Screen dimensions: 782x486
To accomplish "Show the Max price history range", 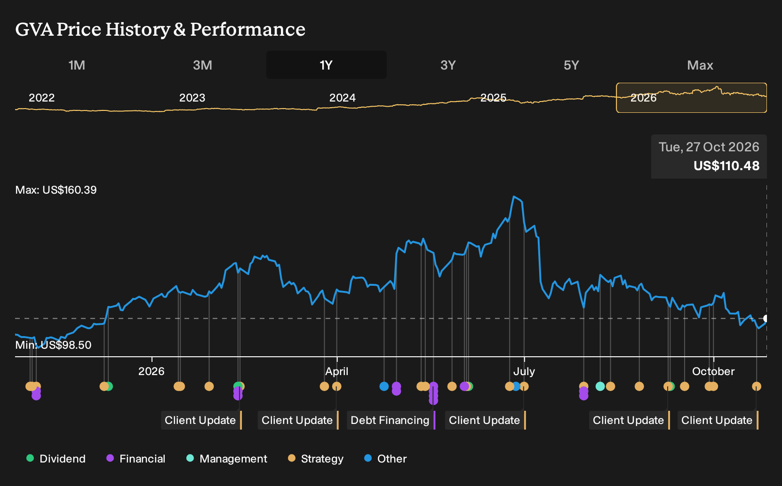I will click(700, 65).
